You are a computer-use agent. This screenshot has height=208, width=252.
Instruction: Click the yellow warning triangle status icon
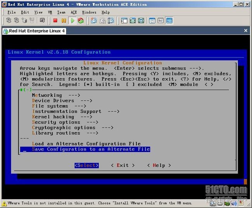tap(4, 203)
